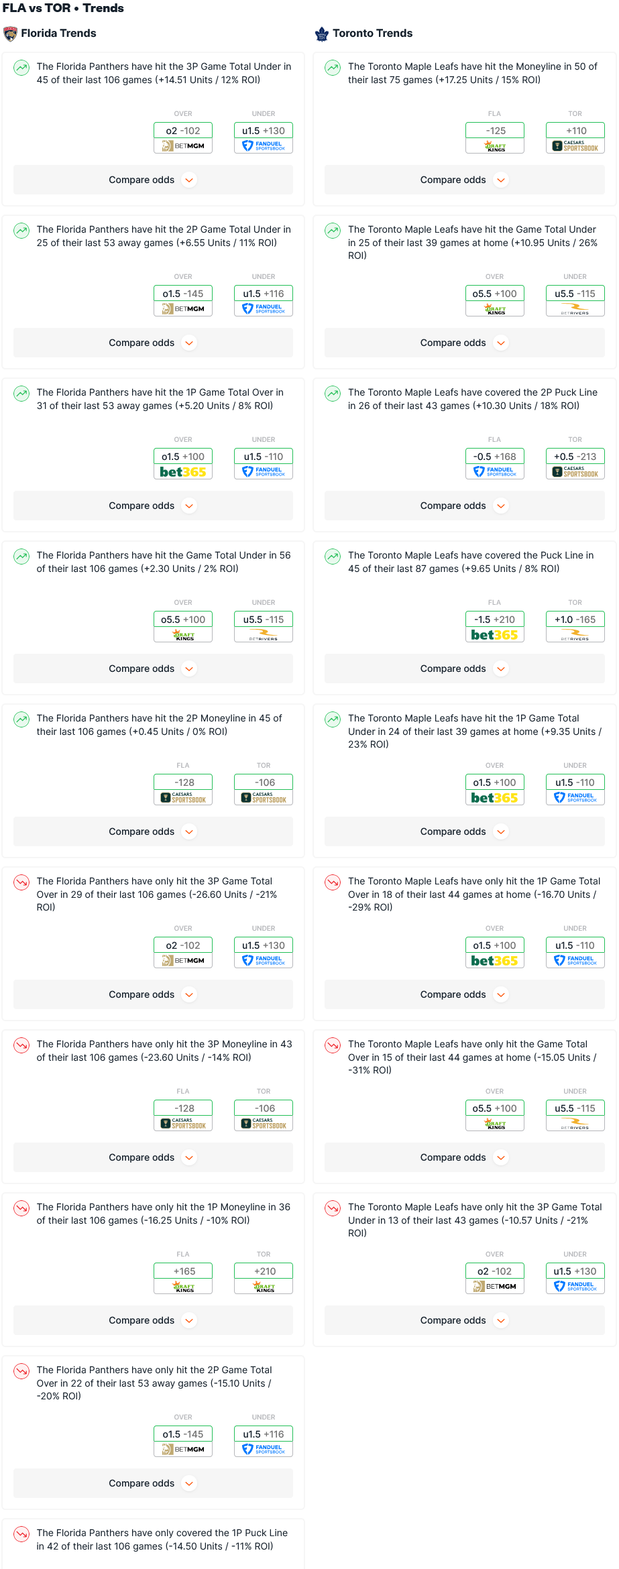Click the Toronto Maple Leafs team logo
The height and width of the screenshot is (1569, 619).
[322, 34]
